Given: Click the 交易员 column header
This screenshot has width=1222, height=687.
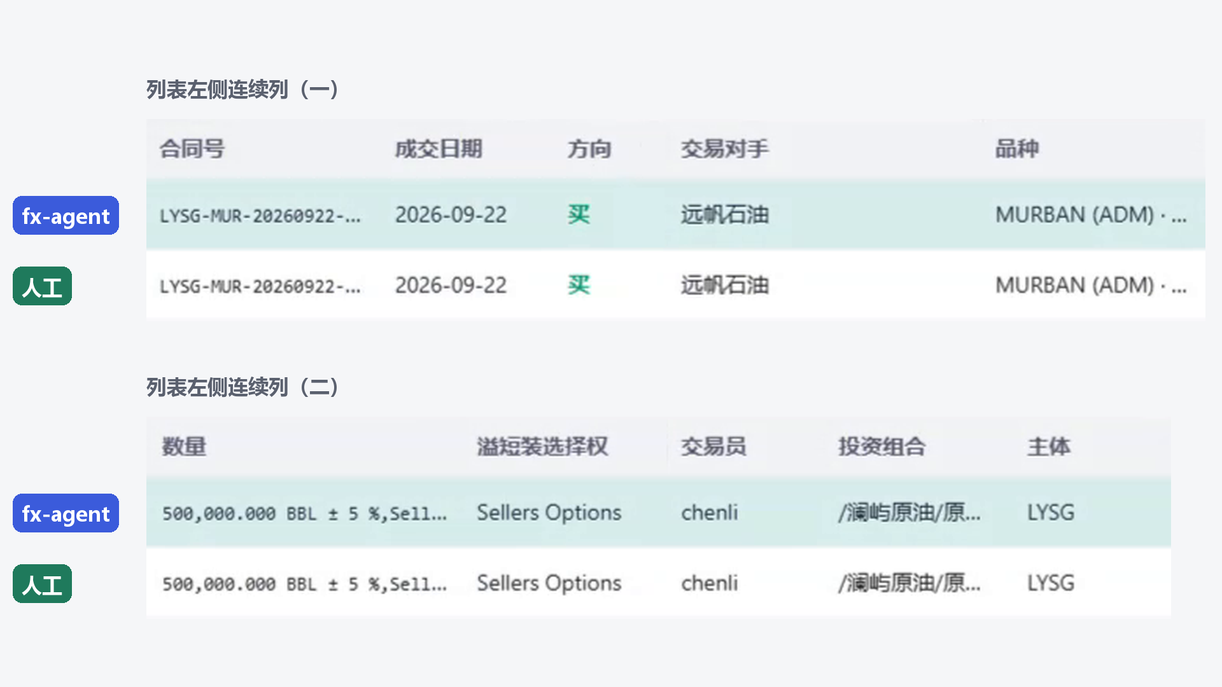Looking at the screenshot, I should pyautogui.click(x=713, y=447).
